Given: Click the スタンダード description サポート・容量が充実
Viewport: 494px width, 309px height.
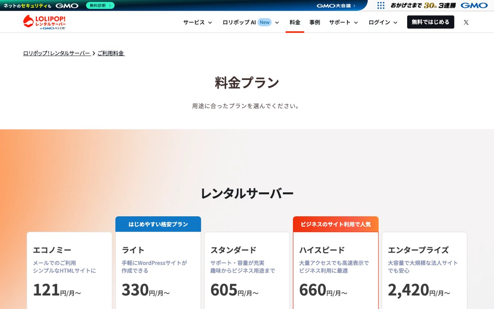Looking at the screenshot, I should point(242,267).
